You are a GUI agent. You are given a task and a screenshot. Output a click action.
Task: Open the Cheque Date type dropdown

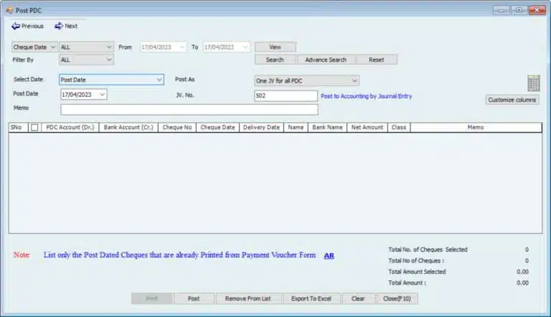[34, 47]
